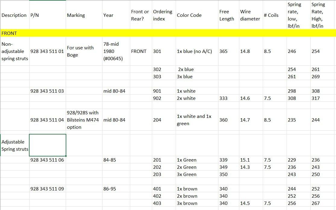The width and height of the screenshot is (336, 210).
Task: Select the '86-95' year cell
Action: (110, 189)
